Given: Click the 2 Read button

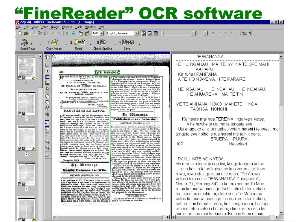Looking at the screenshot, I should coord(78,45).
